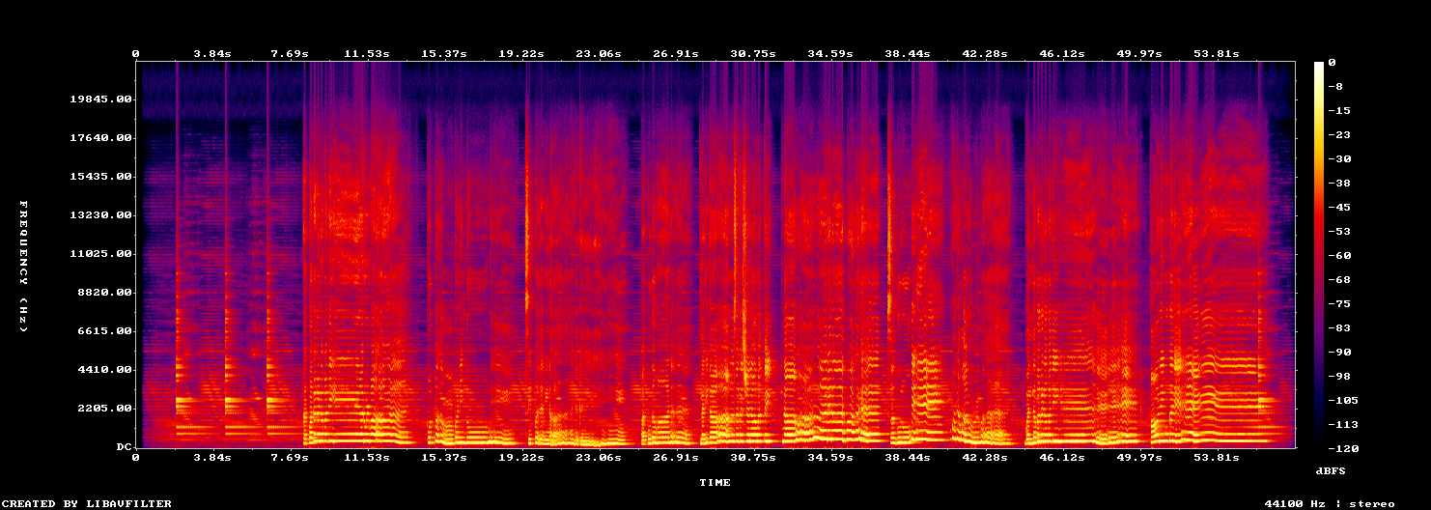Click the 0 origin label on top axis
Viewport: 1431px width, 510px height.
135,54
